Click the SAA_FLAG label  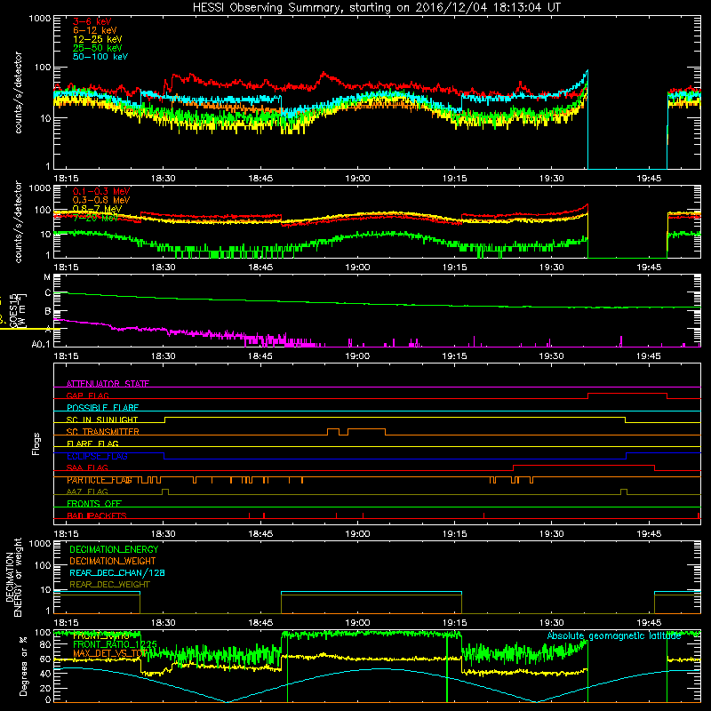point(87,467)
